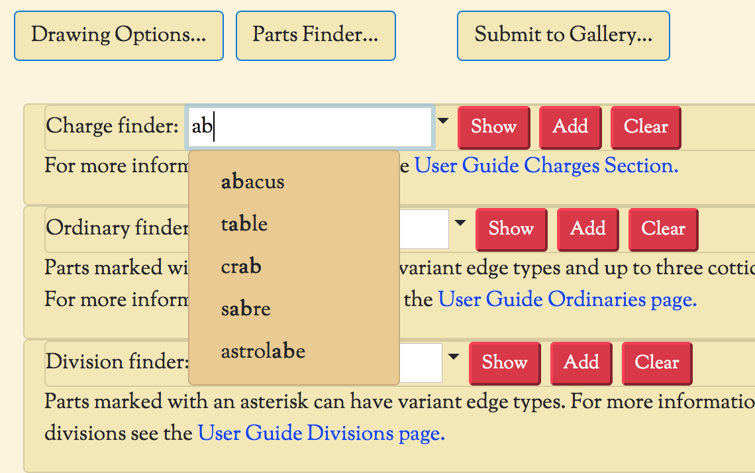
Task: Expand the Charge finder dropdown arrow
Action: click(443, 121)
